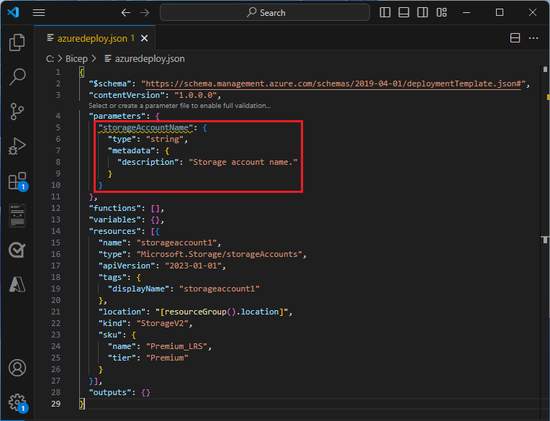Click the displayName value storageaccount1
Viewport: 550px width, 421px height.
coord(220,289)
